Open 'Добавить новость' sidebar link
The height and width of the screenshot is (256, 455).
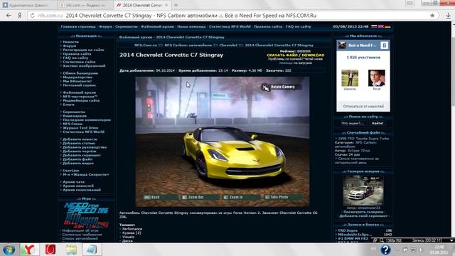[x=80, y=139]
